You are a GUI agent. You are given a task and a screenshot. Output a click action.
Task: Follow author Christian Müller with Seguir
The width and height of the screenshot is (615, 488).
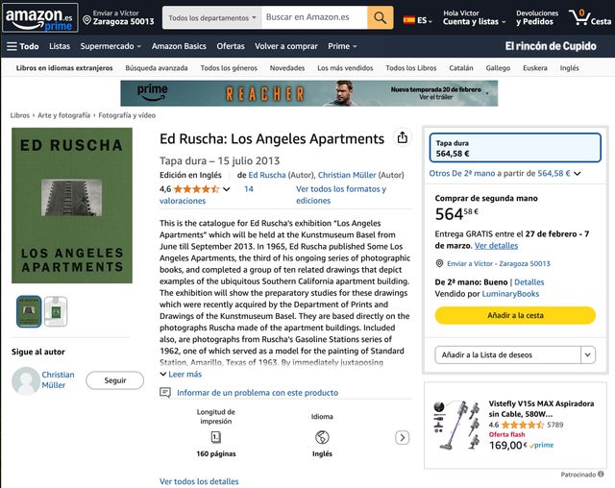click(115, 380)
